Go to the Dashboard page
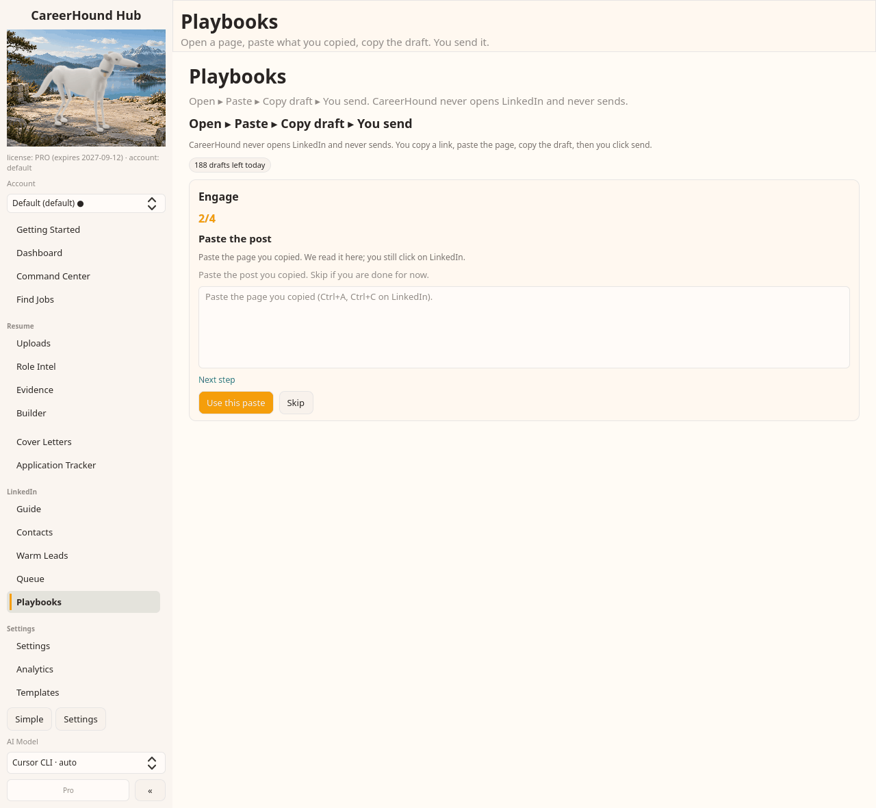 [x=83, y=253]
